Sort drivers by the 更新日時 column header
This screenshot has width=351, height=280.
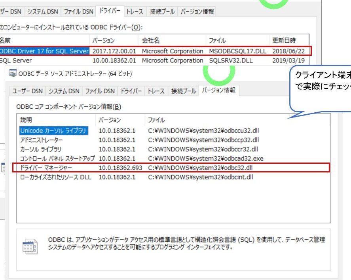[284, 40]
